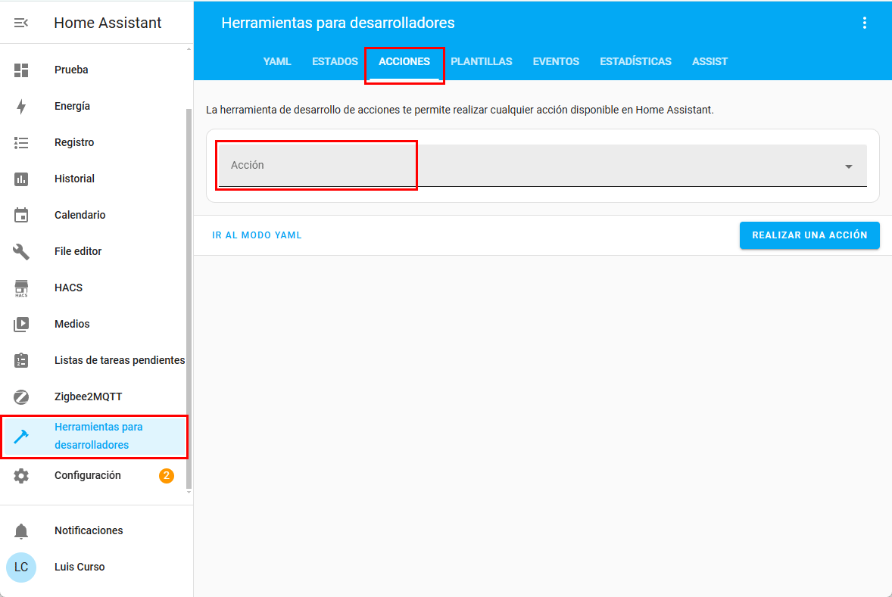Switch to the ASSIST tab
Screen dimensions: 892x597
[x=710, y=61]
